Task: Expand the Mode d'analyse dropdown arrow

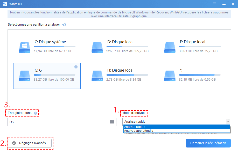Action: (x=228, y=122)
